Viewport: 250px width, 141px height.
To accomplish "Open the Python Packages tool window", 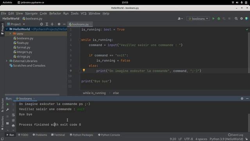I will coord(81,135).
